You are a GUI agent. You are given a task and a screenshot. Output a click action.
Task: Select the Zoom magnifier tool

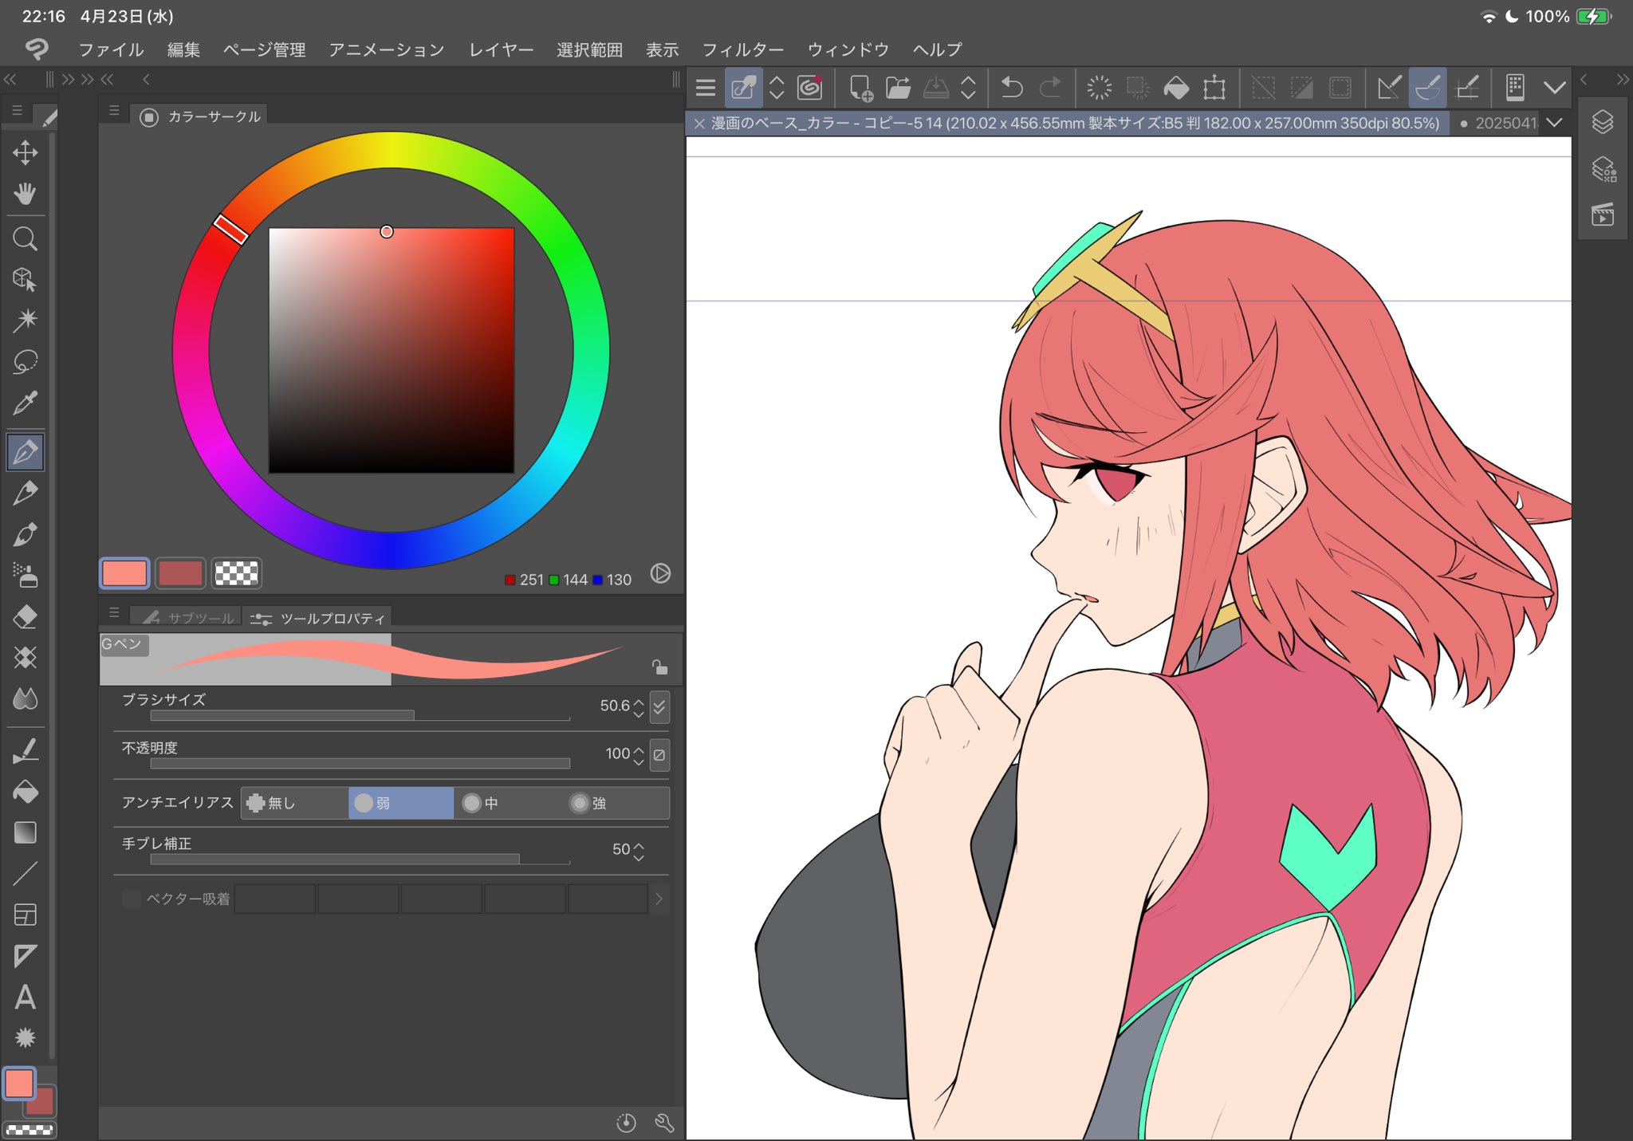(x=25, y=238)
